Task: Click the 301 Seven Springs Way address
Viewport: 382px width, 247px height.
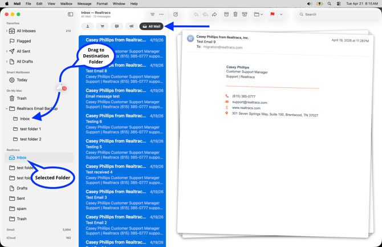Action: (275, 114)
